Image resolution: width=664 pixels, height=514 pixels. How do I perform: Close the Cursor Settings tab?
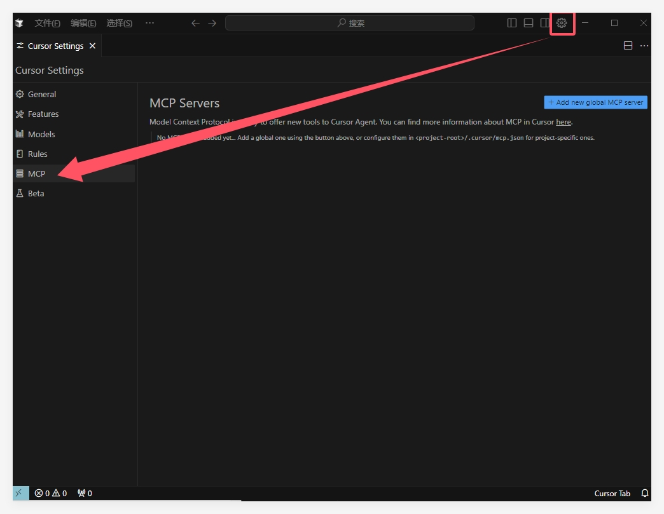[92, 46]
